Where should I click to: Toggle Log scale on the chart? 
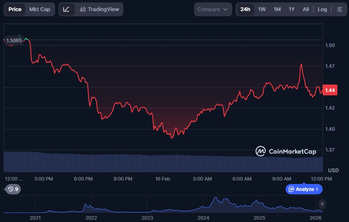click(x=322, y=9)
